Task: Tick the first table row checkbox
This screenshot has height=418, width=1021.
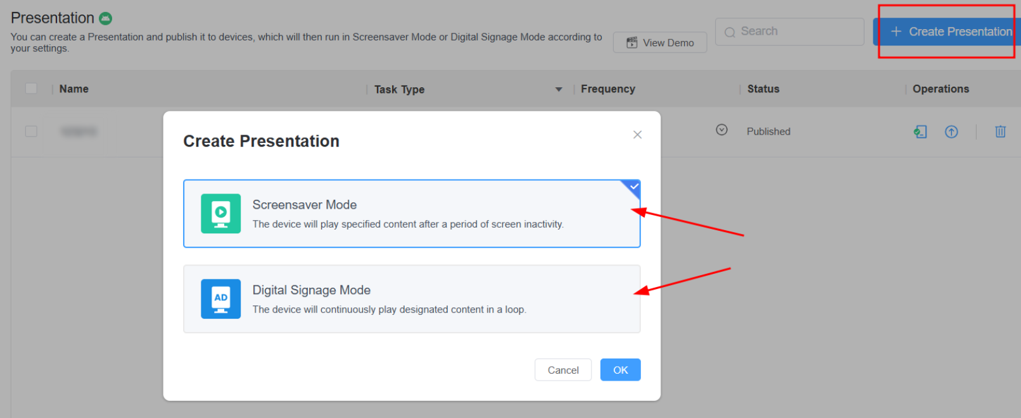Action: click(31, 131)
